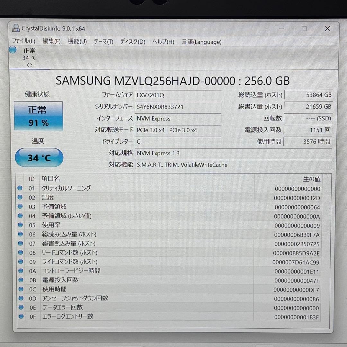Click blue indicator next to 温度 attribute
The height and width of the screenshot is (347, 347).
(x=21, y=198)
